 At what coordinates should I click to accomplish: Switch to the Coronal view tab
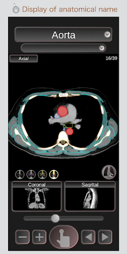click(x=37, y=185)
